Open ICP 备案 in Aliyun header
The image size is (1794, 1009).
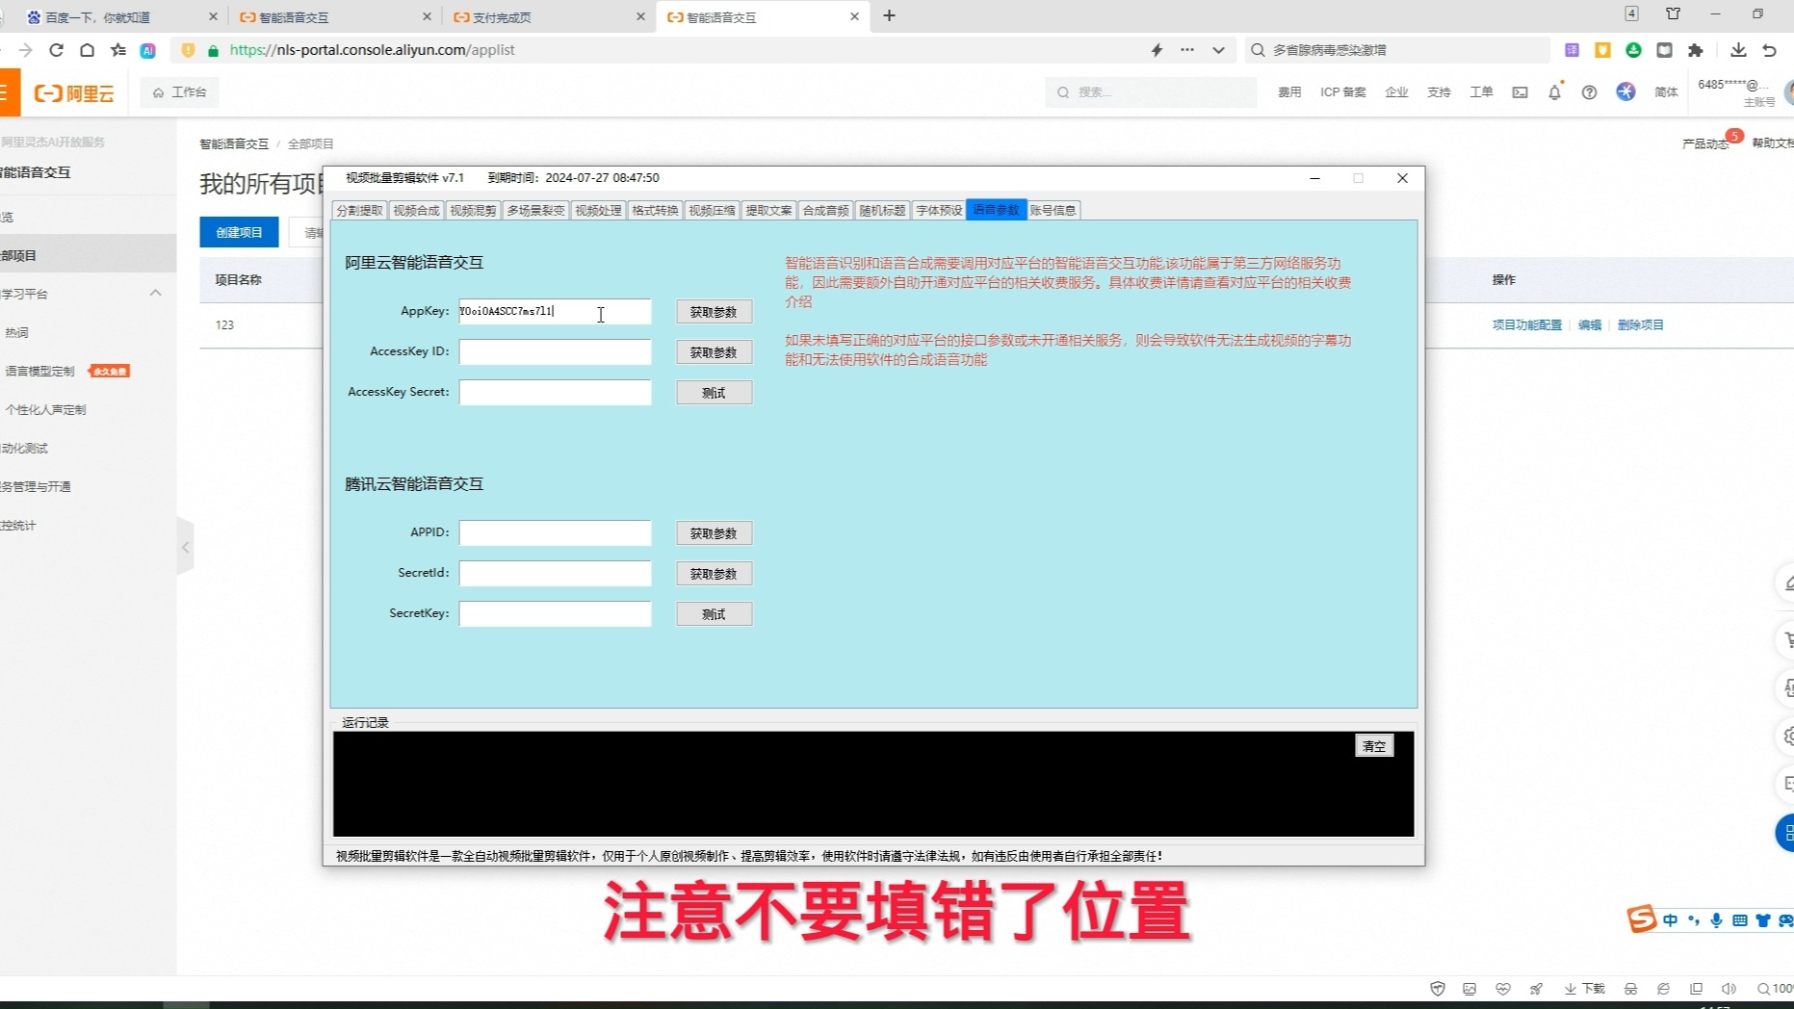pos(1342,92)
